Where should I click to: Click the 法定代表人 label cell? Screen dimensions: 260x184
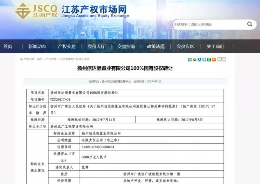pos(64,167)
